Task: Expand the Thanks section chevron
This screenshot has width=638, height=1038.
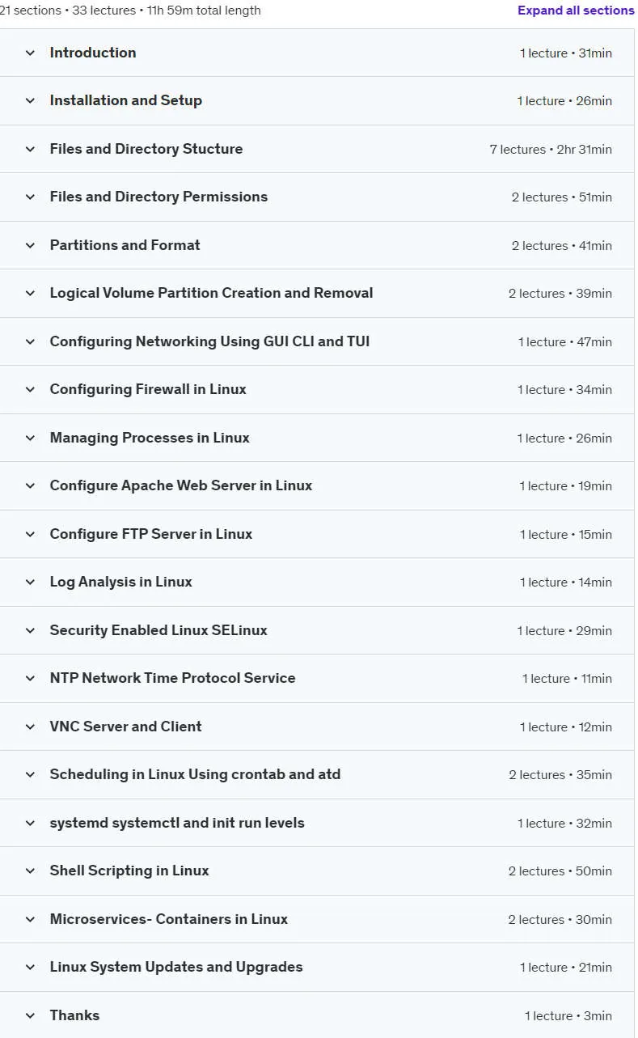Action: [x=30, y=1015]
